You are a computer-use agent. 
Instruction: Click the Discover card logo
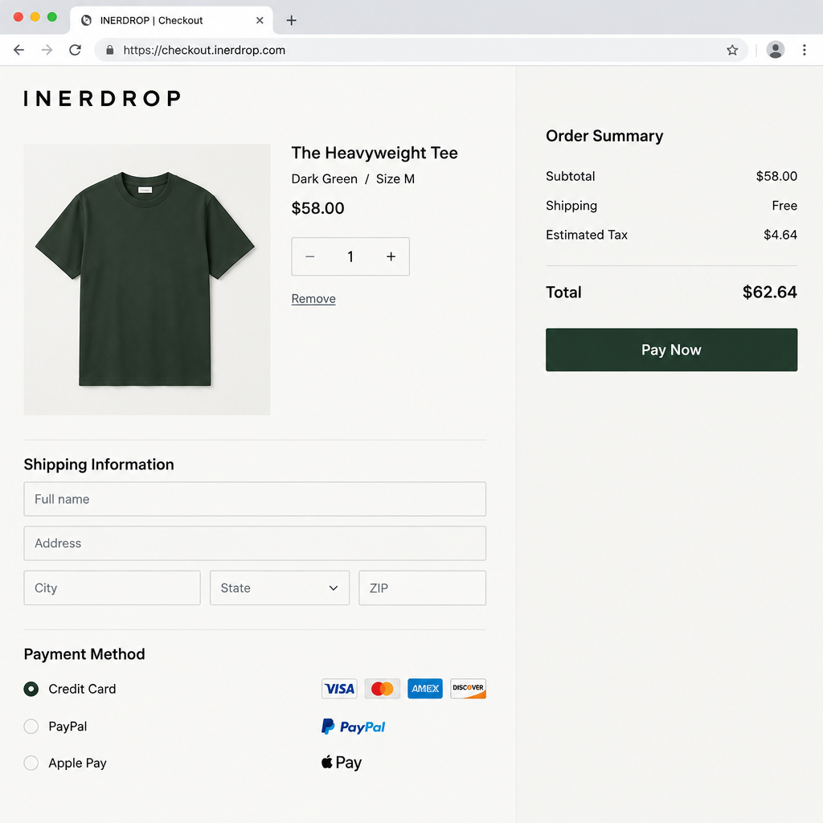(469, 688)
